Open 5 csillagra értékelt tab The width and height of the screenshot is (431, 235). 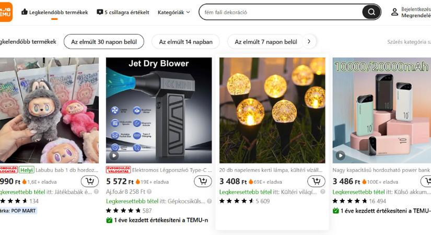tap(123, 12)
